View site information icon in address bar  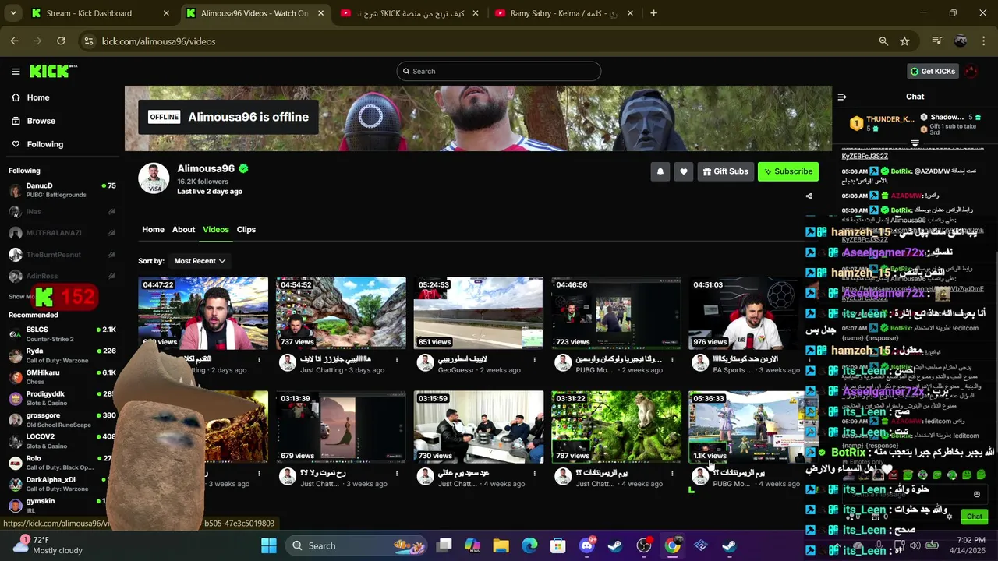coord(89,41)
